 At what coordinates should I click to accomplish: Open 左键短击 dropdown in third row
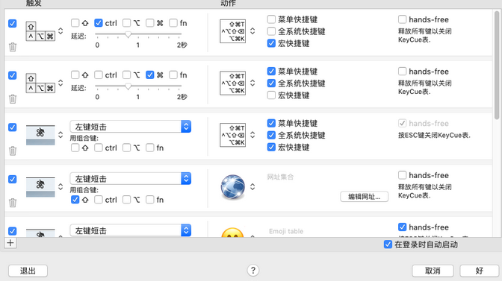130,127
